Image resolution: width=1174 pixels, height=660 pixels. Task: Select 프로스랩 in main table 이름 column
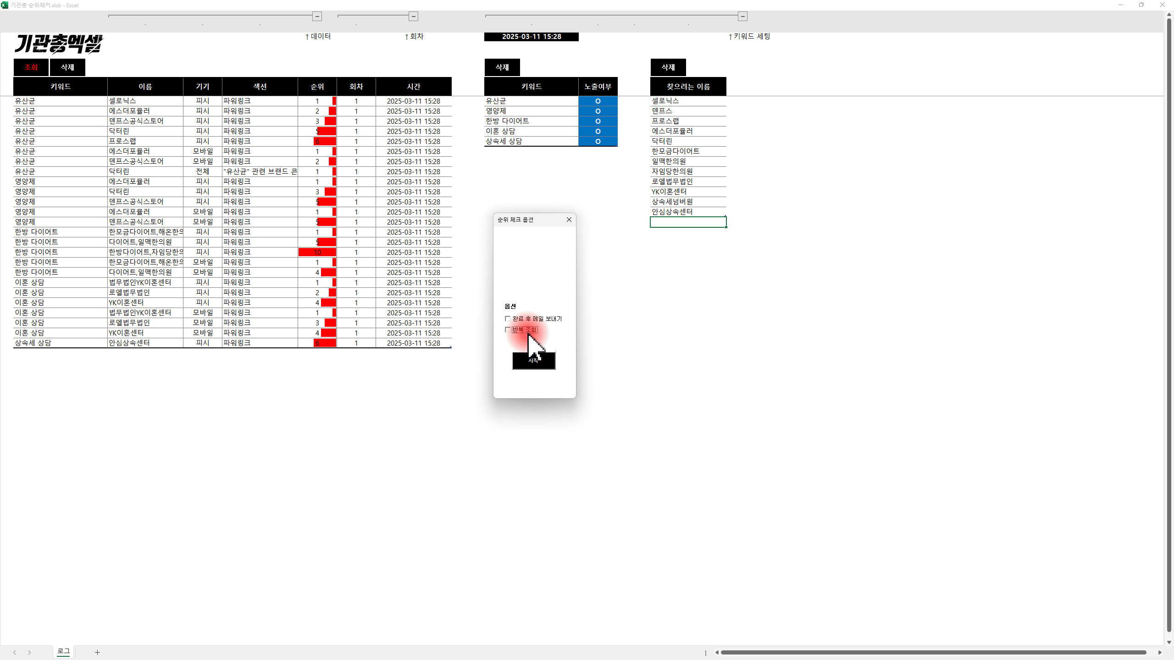pyautogui.click(x=145, y=141)
